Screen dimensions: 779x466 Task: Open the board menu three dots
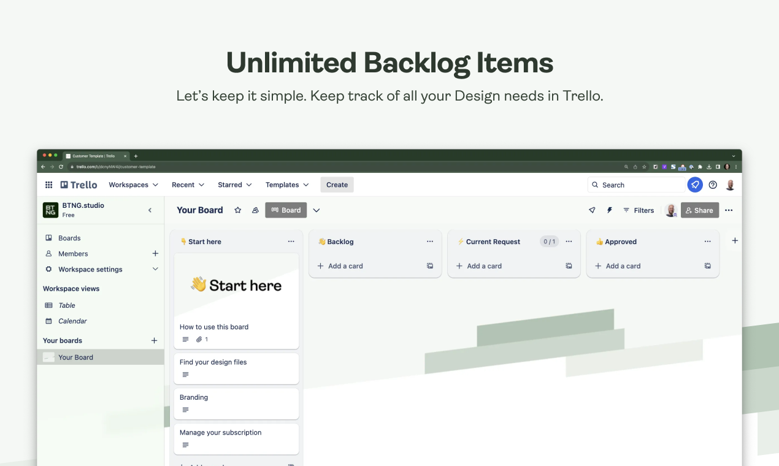[729, 210]
